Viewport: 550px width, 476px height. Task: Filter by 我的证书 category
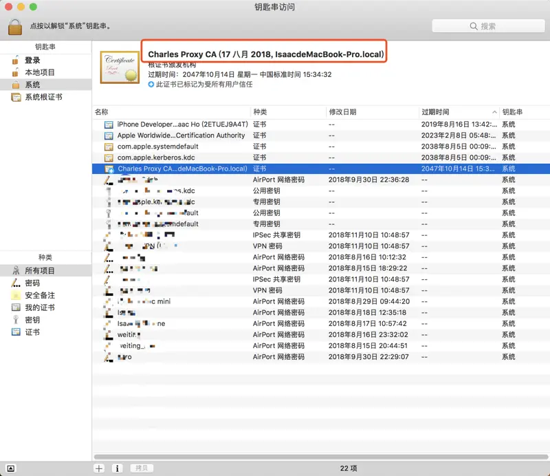[x=45, y=307]
